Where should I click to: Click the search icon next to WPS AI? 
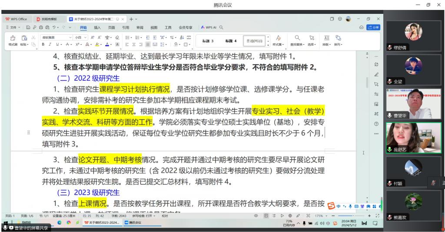pos(221,27)
